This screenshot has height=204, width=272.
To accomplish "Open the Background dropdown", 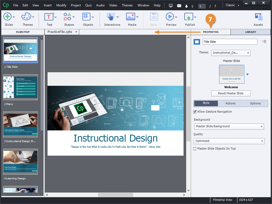I will click(229, 126).
